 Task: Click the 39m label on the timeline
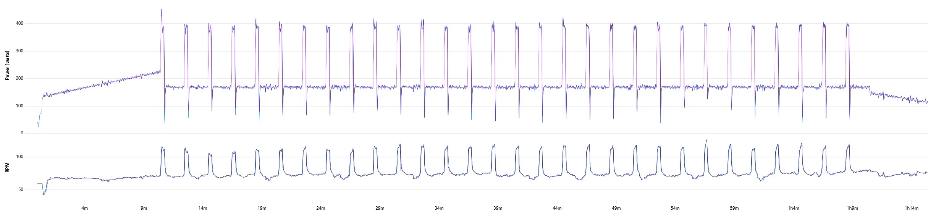(498, 208)
